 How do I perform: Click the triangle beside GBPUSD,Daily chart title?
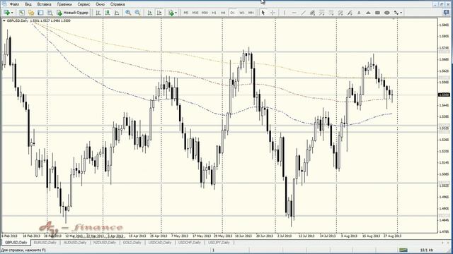[4, 20]
